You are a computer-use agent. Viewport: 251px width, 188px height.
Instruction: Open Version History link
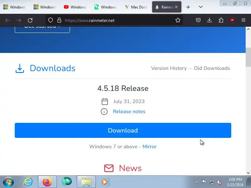(x=169, y=68)
